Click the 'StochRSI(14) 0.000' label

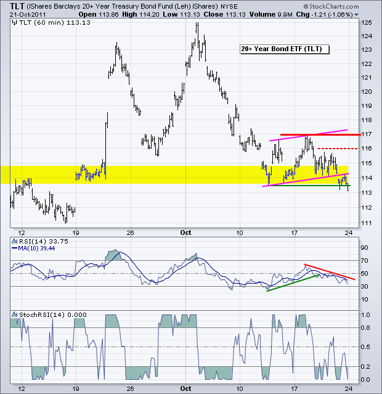[x=53, y=315]
